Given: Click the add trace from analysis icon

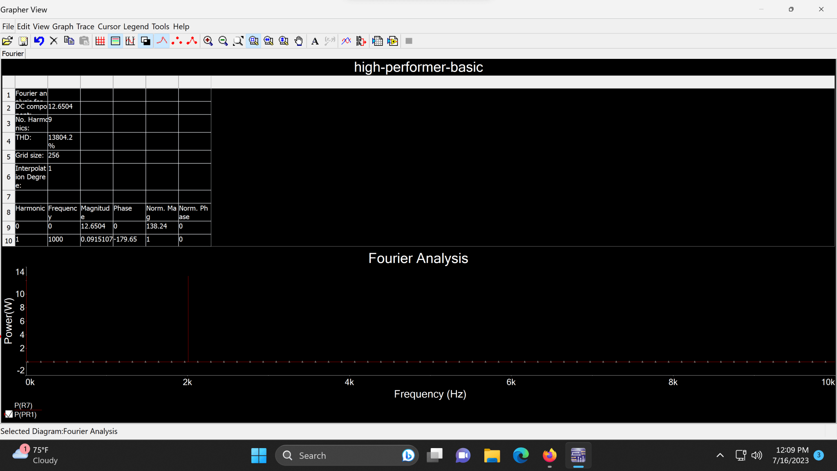Looking at the screenshot, I should click(361, 41).
